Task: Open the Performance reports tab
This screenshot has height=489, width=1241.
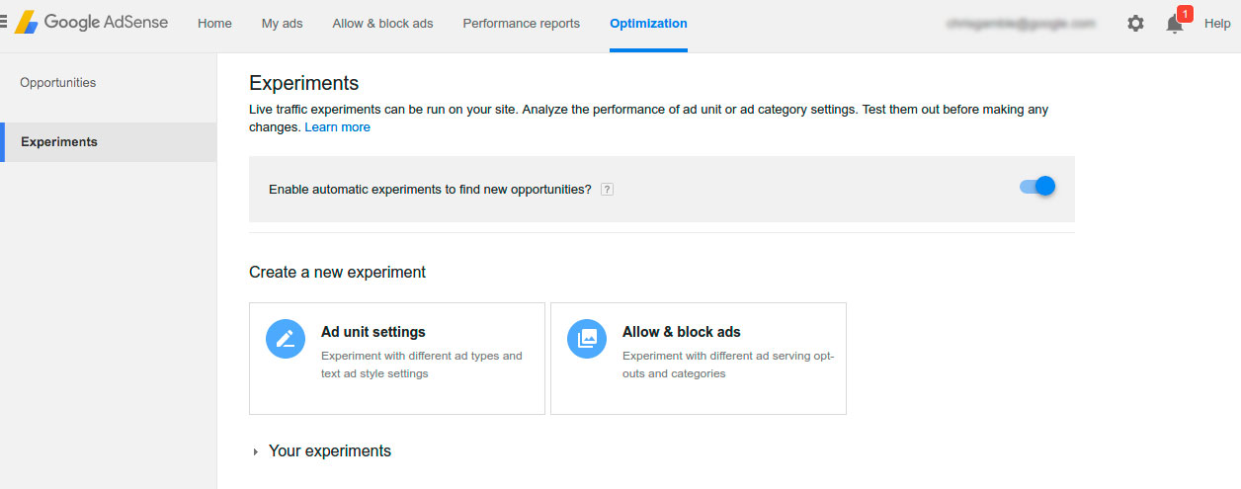Action: (521, 24)
